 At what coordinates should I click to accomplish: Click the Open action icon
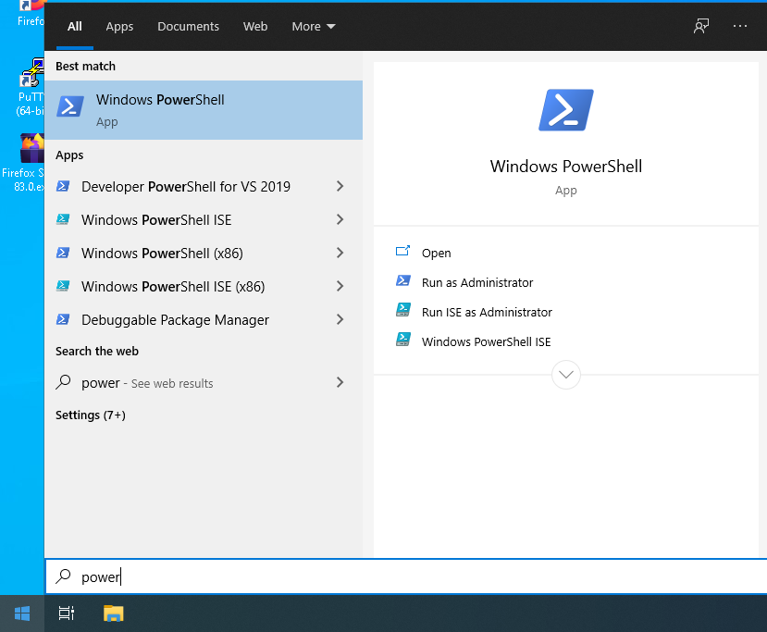click(402, 252)
